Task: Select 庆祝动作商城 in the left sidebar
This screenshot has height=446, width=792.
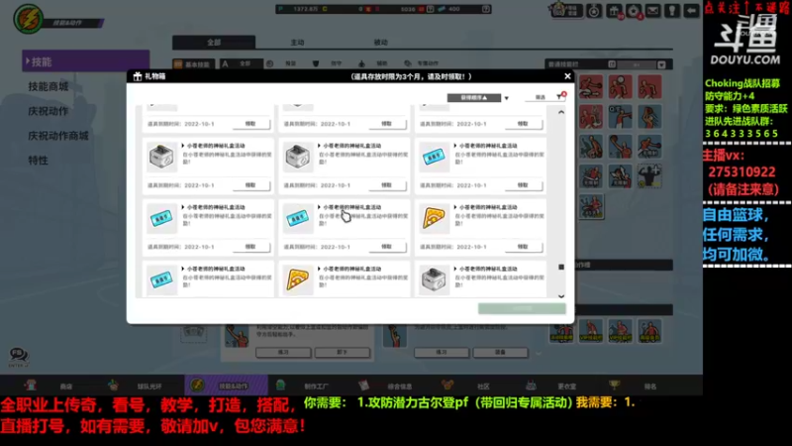Action: [x=58, y=136]
